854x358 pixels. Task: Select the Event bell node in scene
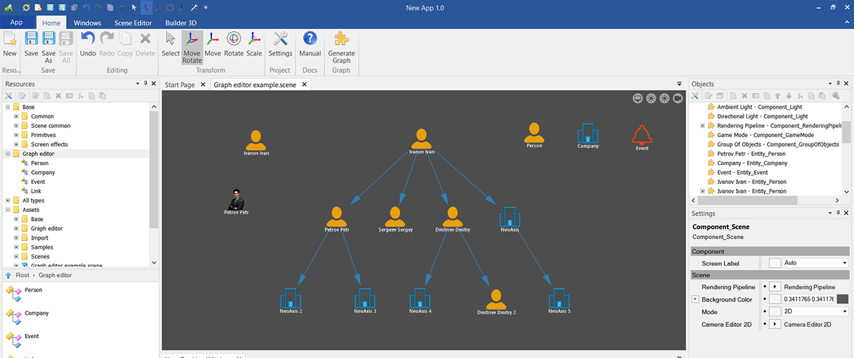click(642, 135)
